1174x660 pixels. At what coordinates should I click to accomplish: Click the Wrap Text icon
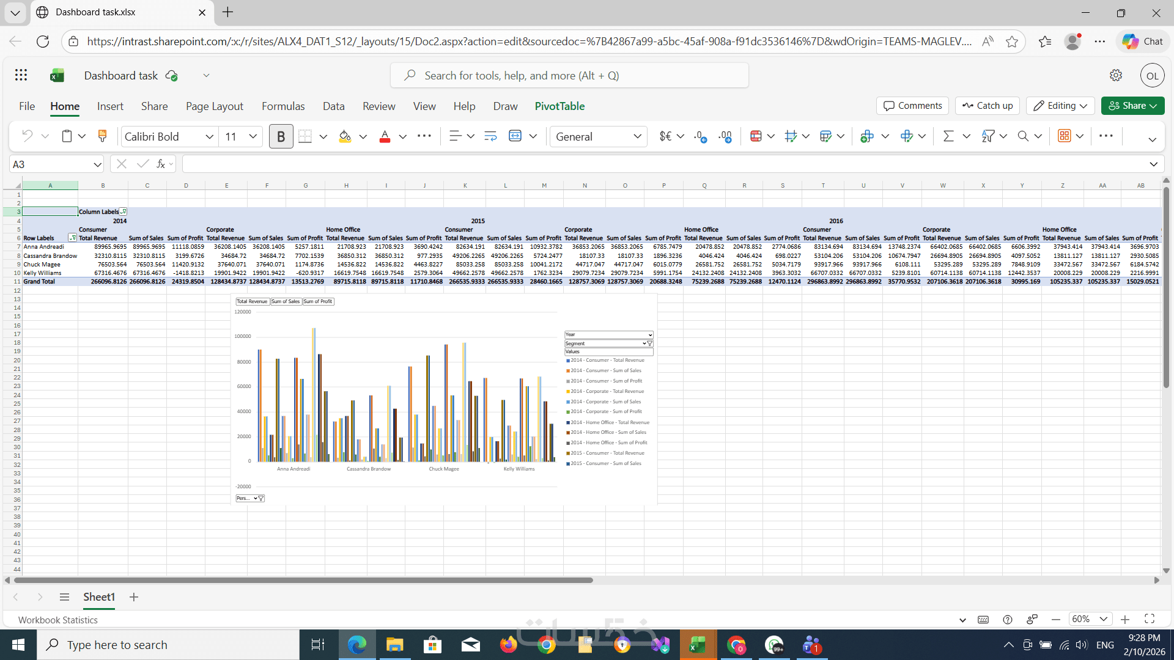[x=490, y=136]
